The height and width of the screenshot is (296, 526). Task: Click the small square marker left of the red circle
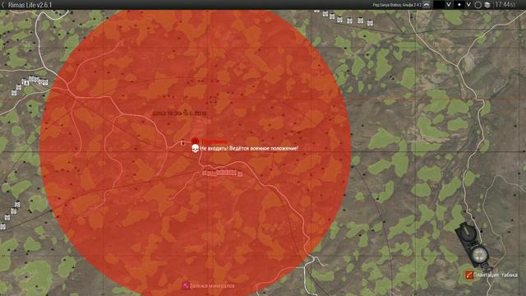point(182,142)
